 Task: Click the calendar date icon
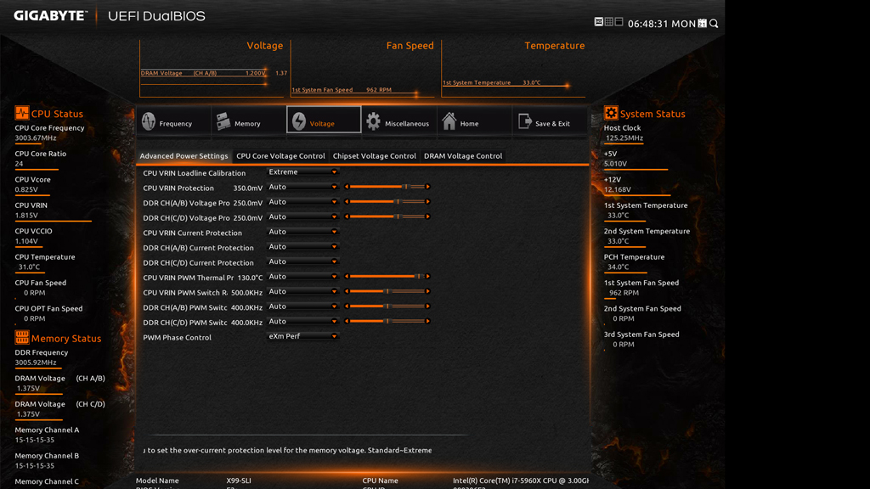pyautogui.click(x=702, y=24)
